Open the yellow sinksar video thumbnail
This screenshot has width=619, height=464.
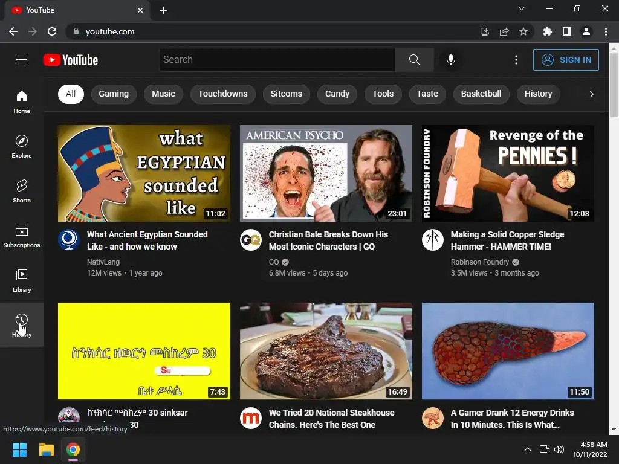[144, 351]
